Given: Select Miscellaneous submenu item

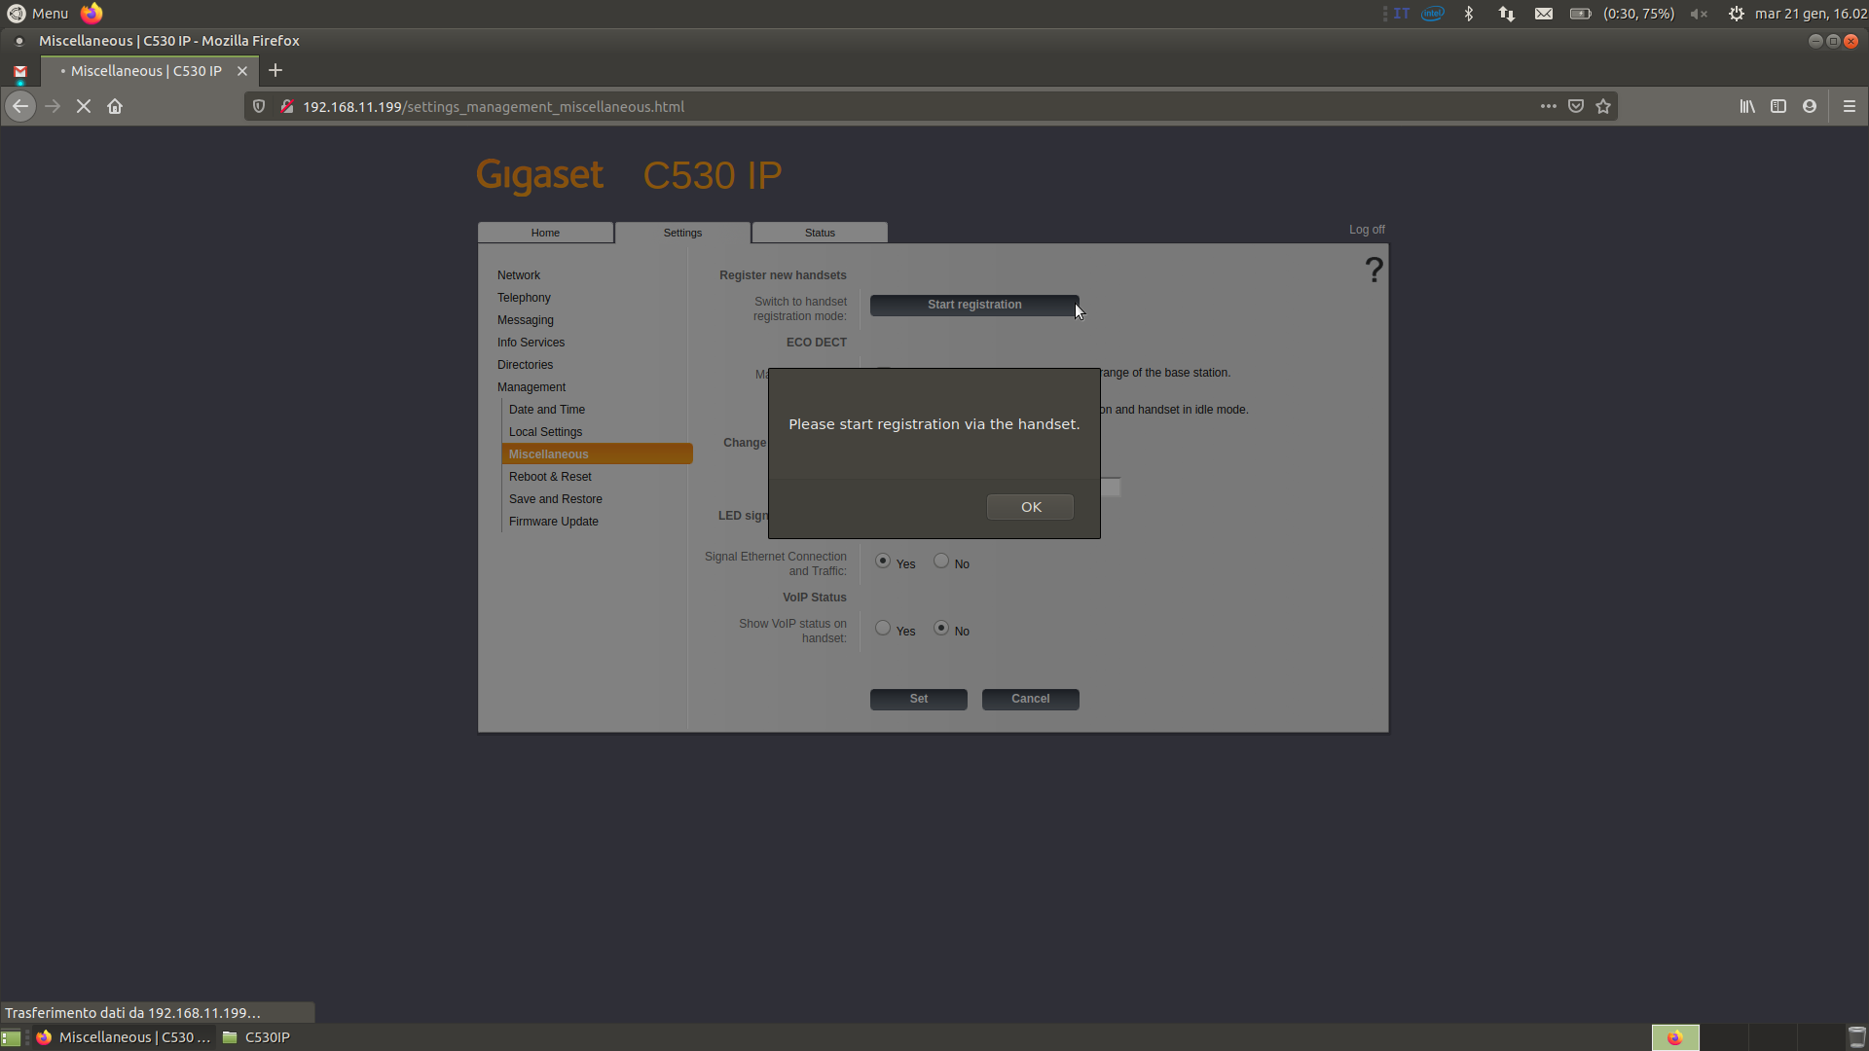Looking at the screenshot, I should point(597,454).
